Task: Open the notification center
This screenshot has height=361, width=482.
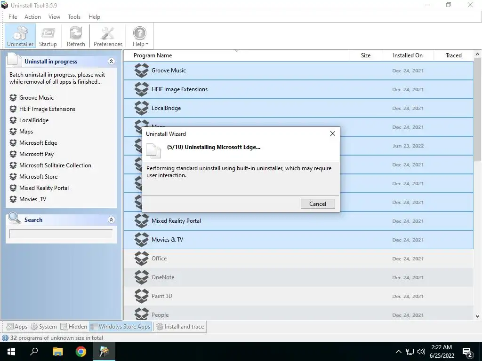Action: (x=467, y=353)
